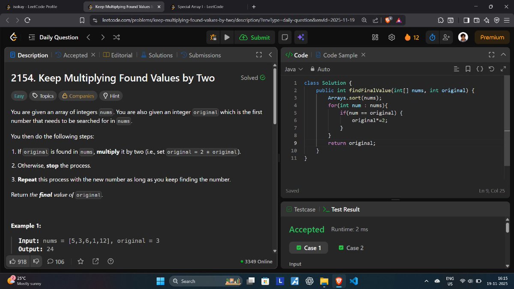Open the debugger bug icon next to Run
The width and height of the screenshot is (514, 289).
[x=213, y=37]
